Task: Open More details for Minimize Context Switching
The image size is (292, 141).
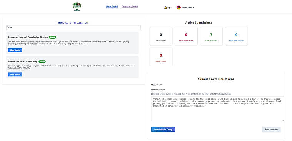Action: click(15, 74)
